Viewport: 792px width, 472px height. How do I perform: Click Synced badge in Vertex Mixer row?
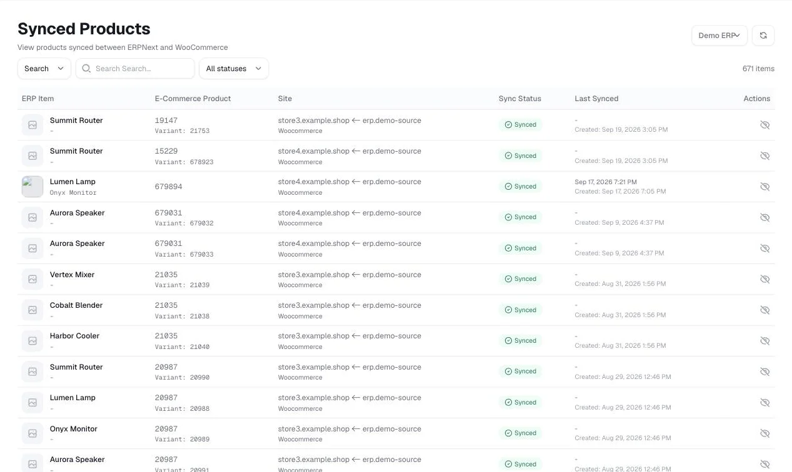[x=520, y=279]
